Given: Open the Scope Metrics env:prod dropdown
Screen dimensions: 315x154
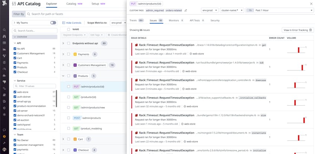Looking at the screenshot, I should coord(118,23).
